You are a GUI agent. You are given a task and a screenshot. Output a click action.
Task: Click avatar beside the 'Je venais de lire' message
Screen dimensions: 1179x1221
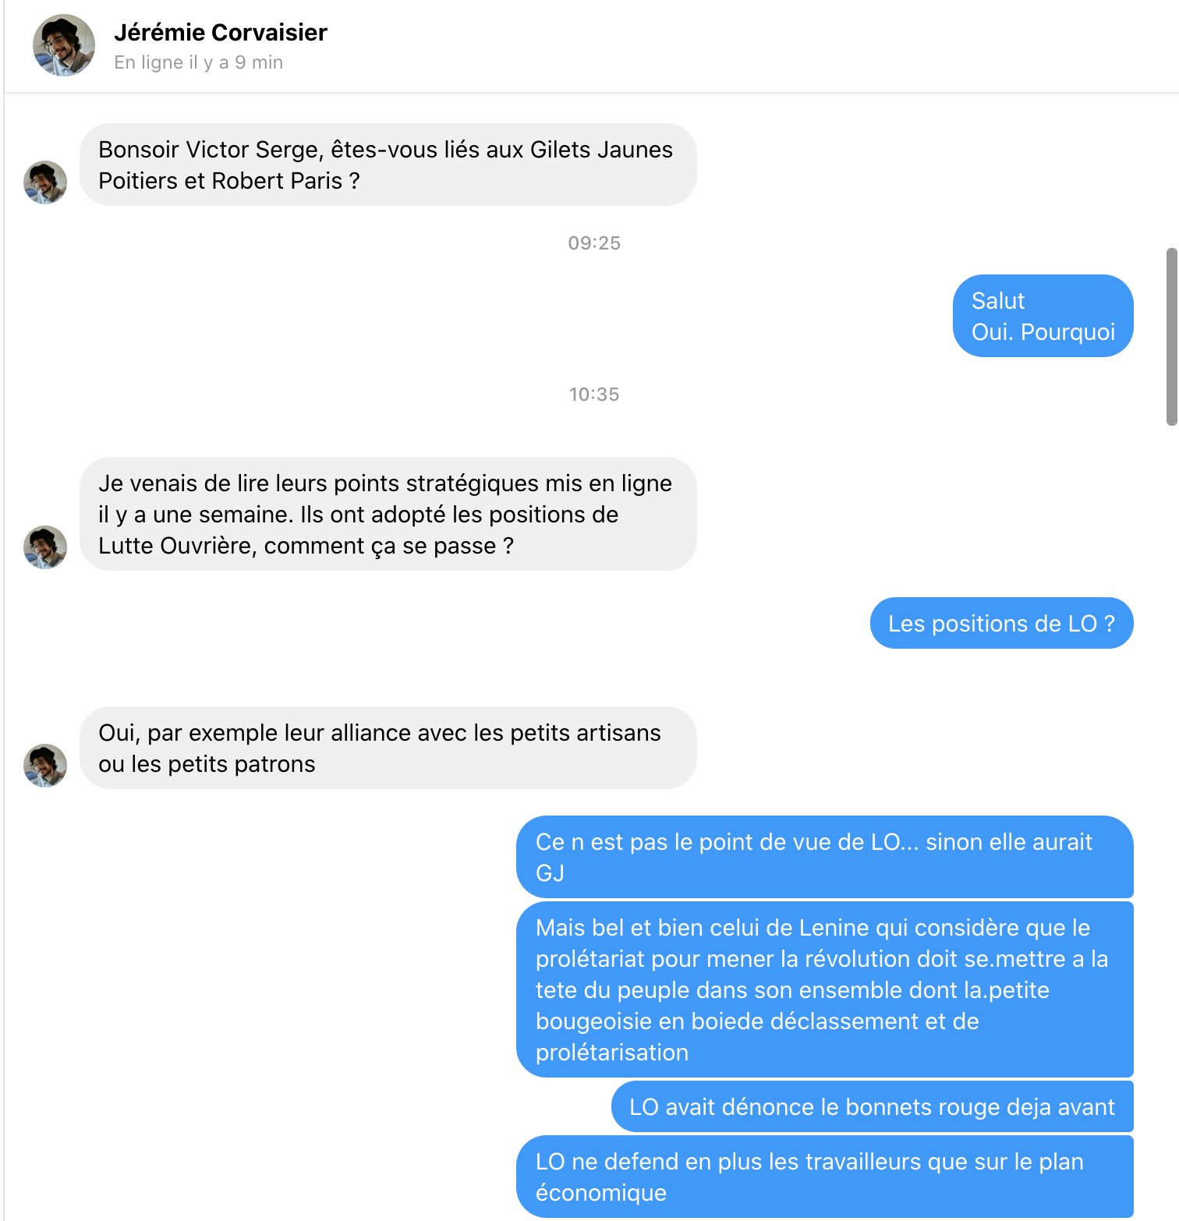[x=45, y=547]
